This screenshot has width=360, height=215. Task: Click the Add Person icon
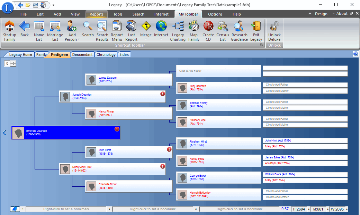click(x=72, y=26)
